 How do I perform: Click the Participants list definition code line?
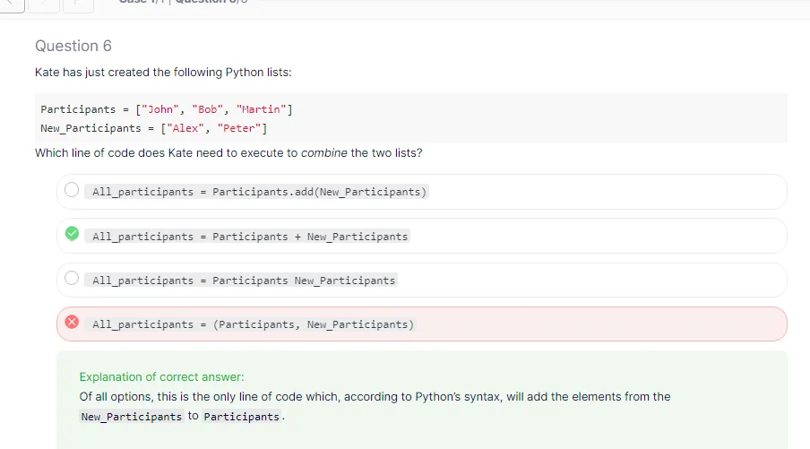point(167,109)
